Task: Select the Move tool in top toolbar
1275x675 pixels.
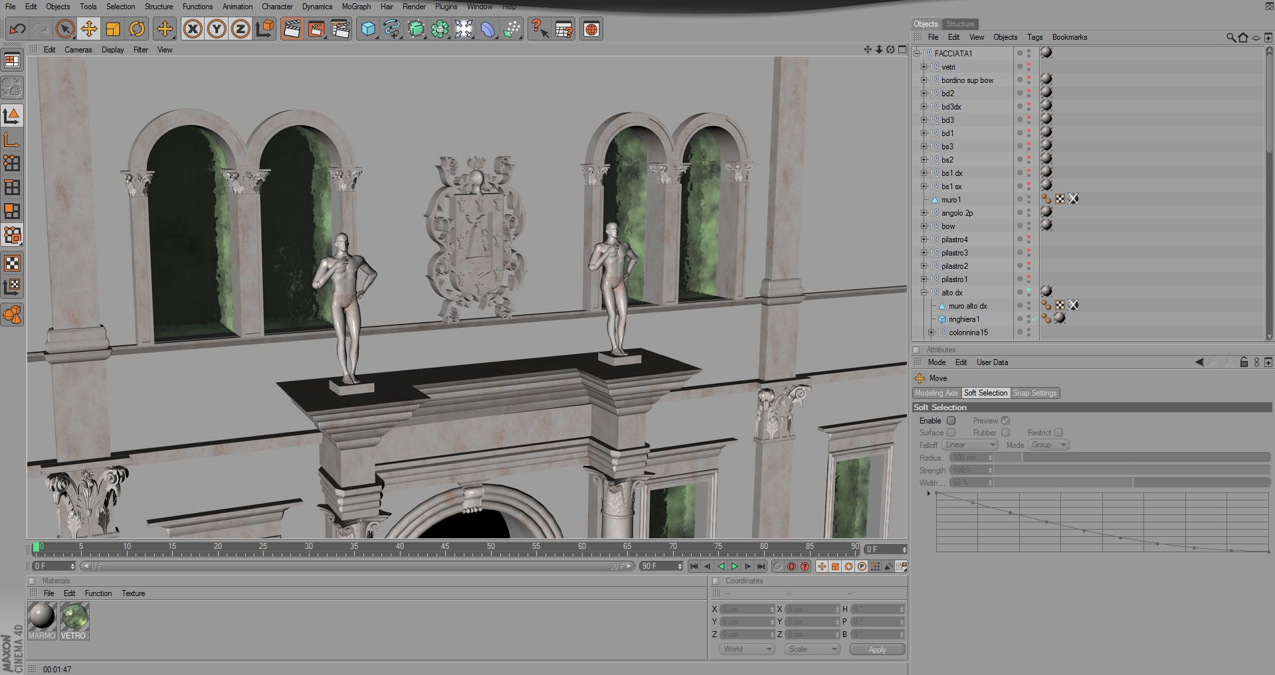Action: (88, 29)
